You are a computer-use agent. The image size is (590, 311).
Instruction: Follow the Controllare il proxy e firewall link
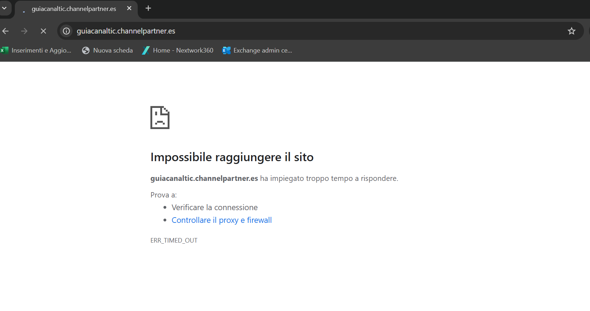click(x=221, y=220)
